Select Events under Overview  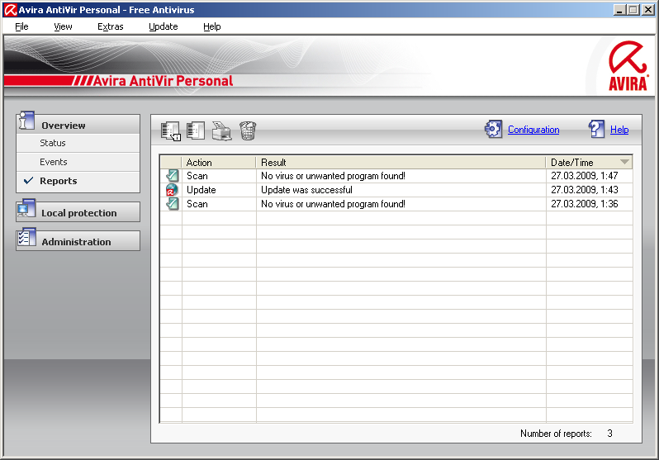(78, 162)
